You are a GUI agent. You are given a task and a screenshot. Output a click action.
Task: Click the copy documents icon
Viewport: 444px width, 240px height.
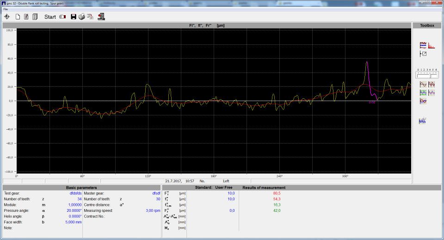pos(91,17)
